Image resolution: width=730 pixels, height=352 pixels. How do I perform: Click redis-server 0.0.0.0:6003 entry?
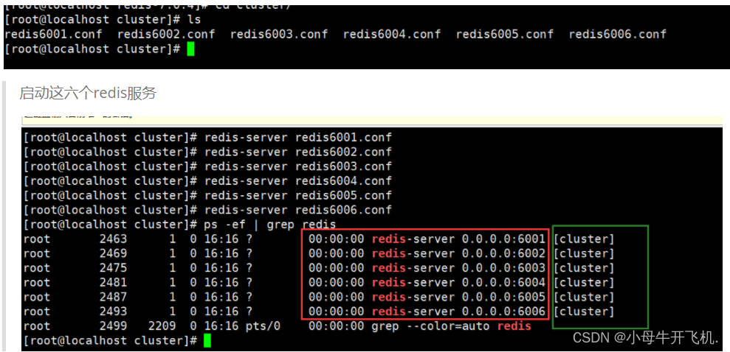pyautogui.click(x=458, y=268)
